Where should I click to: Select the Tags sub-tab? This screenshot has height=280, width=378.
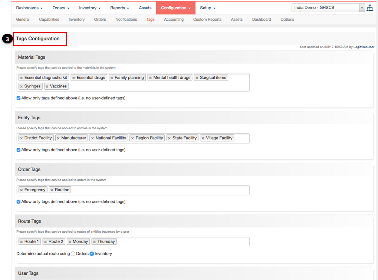point(151,20)
